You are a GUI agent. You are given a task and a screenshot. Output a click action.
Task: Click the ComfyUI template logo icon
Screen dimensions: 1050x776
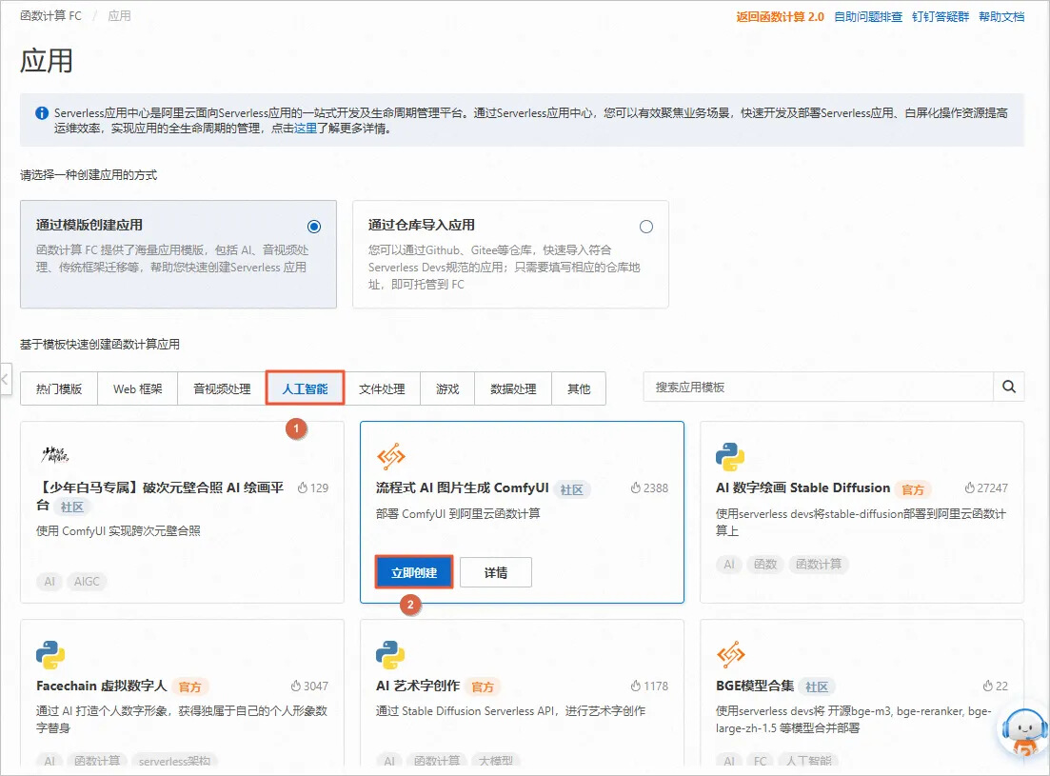[x=391, y=457]
